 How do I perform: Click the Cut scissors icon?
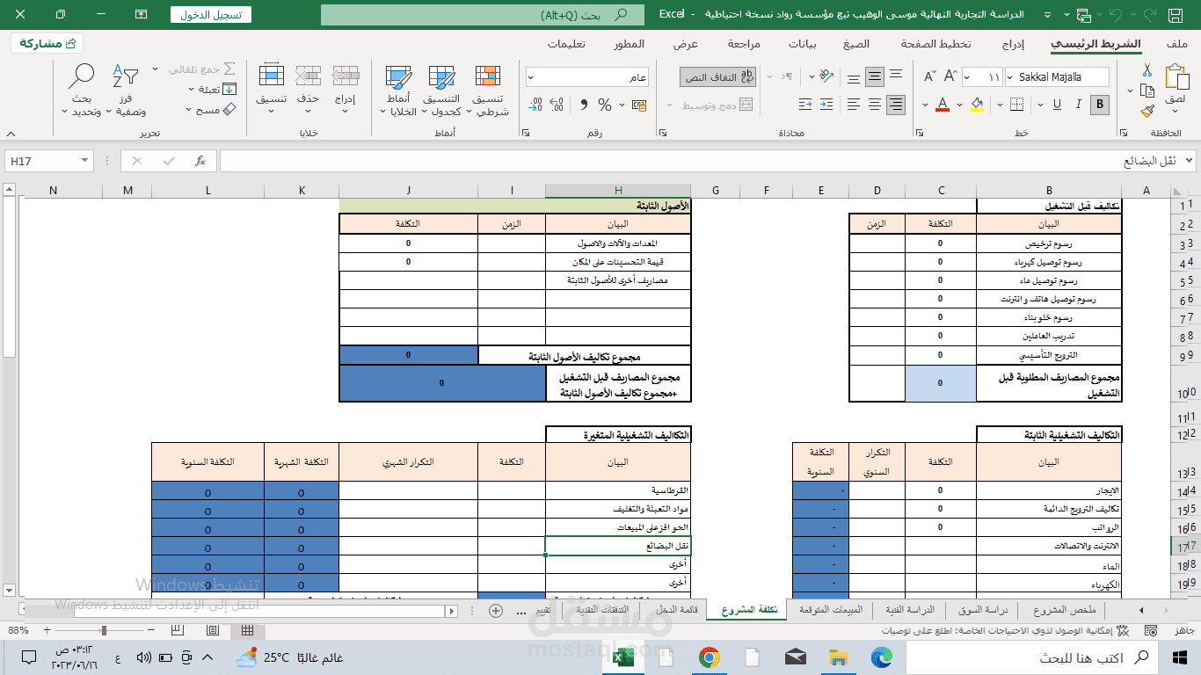pos(1146,69)
